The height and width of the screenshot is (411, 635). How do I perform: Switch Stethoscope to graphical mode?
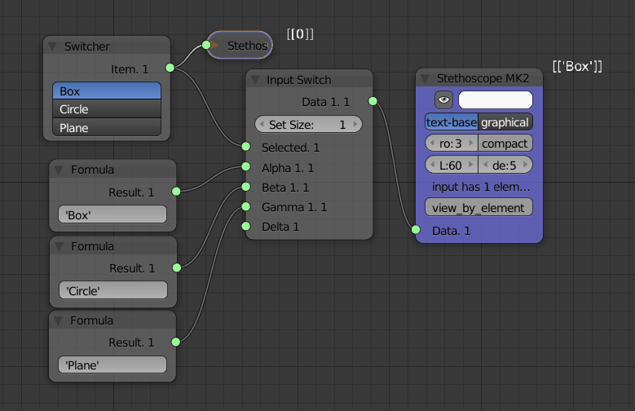[x=505, y=122]
